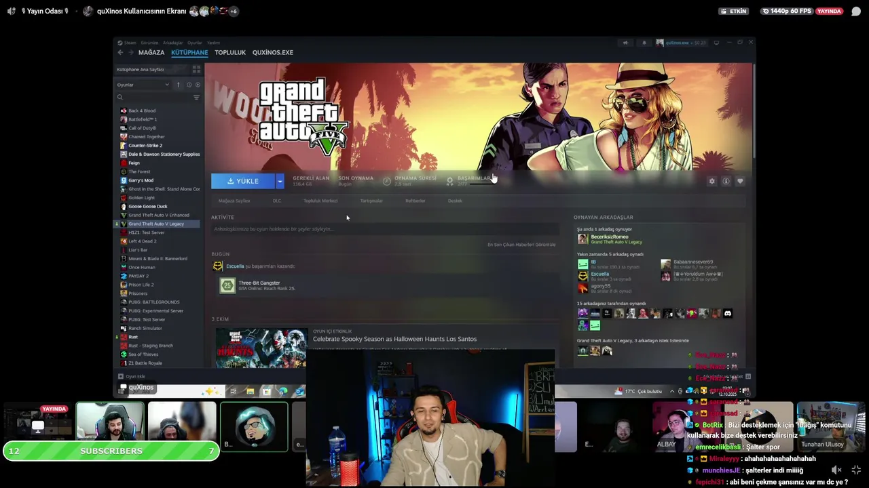Viewport: 869px width, 488px height.
Task: Click the Three-Bit Gangster achievement
Action: coord(257,285)
